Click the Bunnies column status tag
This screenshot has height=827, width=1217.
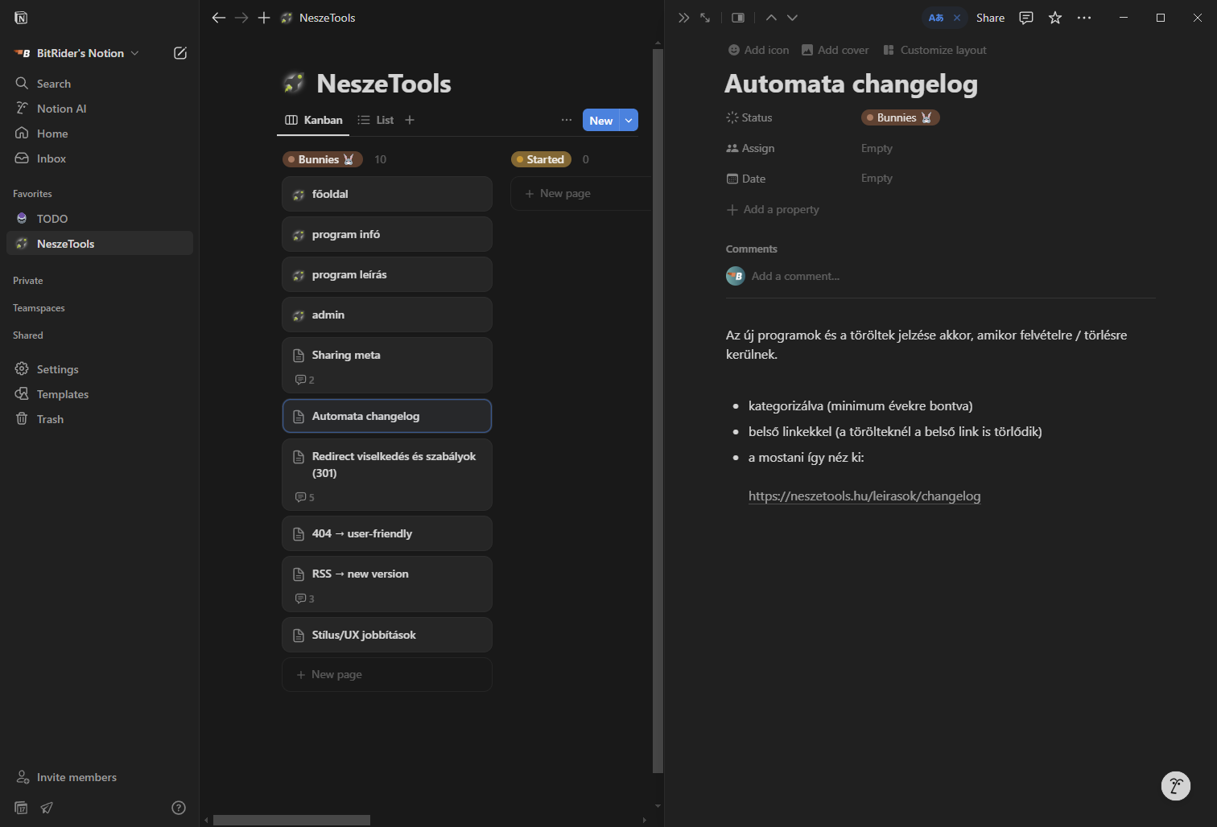pyautogui.click(x=322, y=159)
